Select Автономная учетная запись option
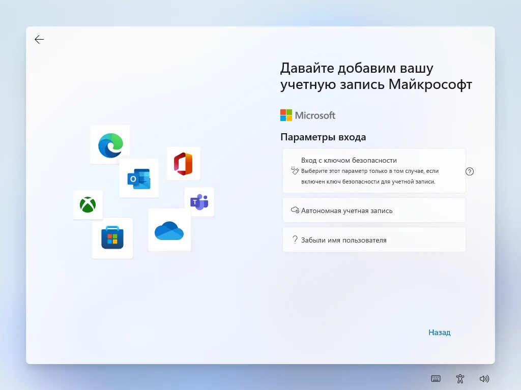Viewport: 521px width, 390px height. point(374,211)
